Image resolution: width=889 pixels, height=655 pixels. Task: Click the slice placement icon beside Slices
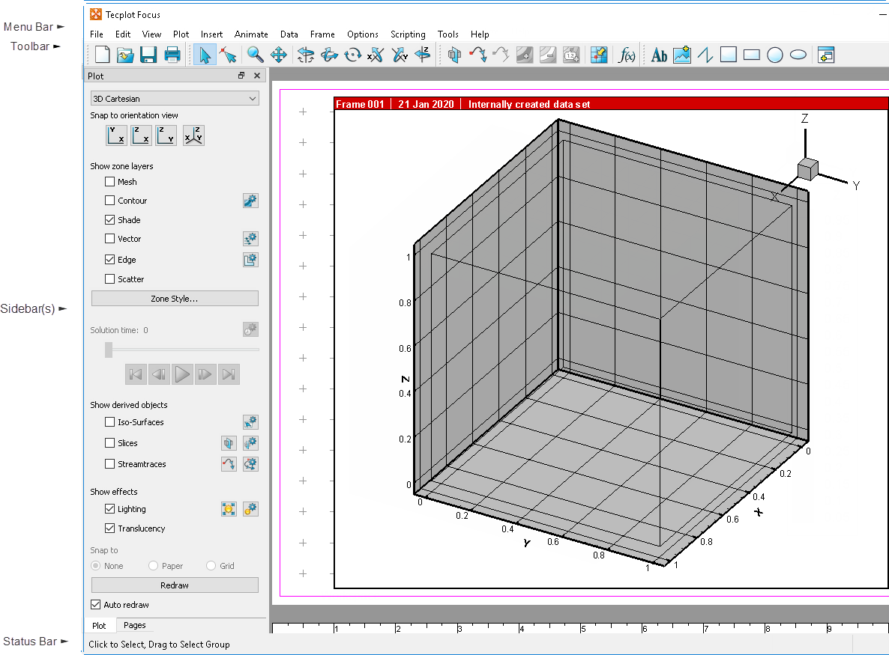click(x=229, y=442)
